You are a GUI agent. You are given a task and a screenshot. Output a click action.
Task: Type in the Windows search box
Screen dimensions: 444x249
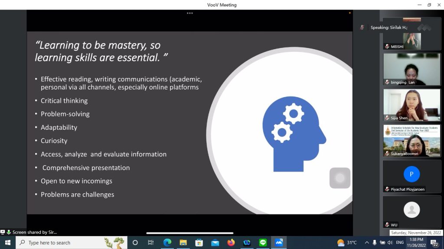[x=65, y=243]
